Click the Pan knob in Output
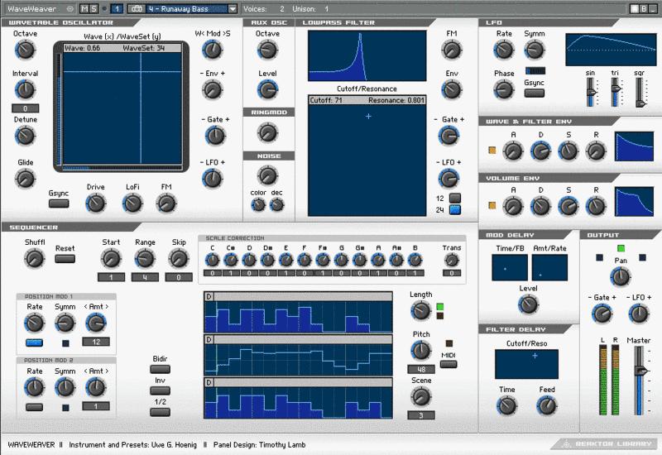This screenshot has width=662, height=455. click(x=621, y=277)
